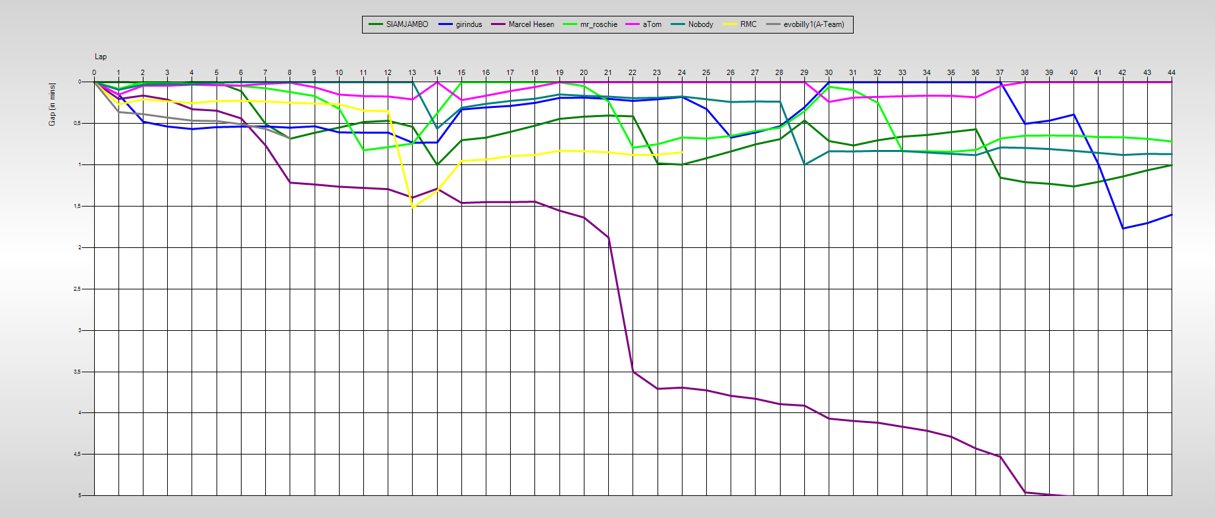Select evobilly1(A-Team) in the legend
This screenshot has height=517, width=1215.
point(814,24)
